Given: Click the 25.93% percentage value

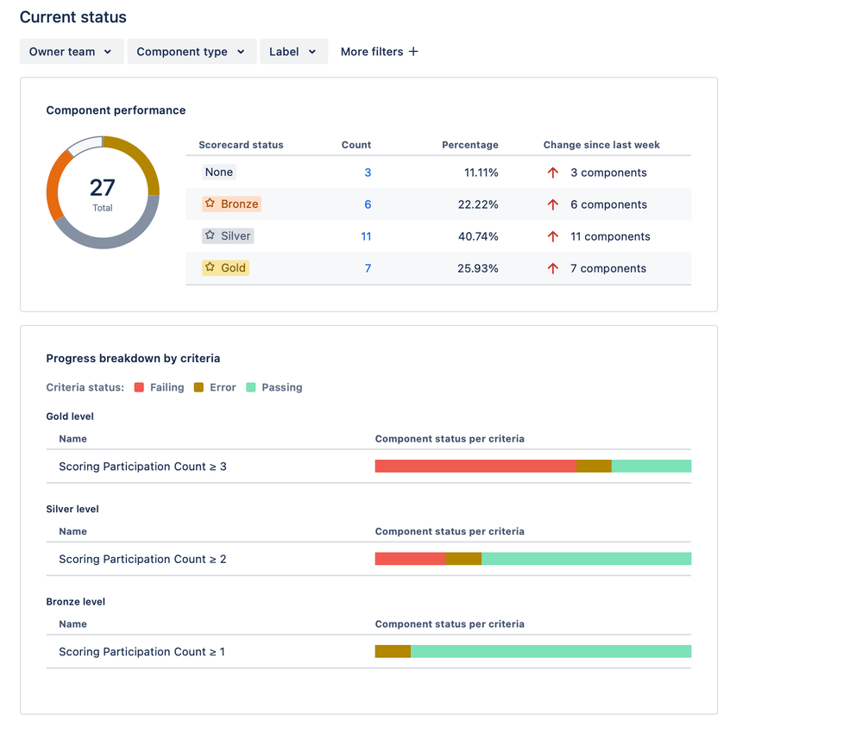Looking at the screenshot, I should click(478, 268).
